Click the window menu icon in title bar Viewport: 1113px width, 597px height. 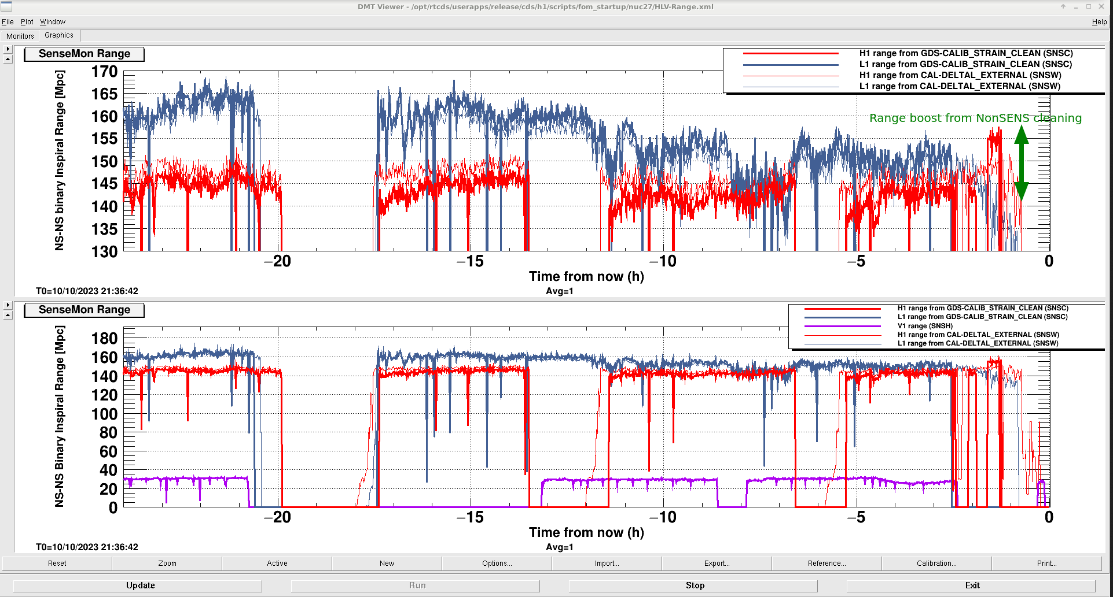pos(6,6)
